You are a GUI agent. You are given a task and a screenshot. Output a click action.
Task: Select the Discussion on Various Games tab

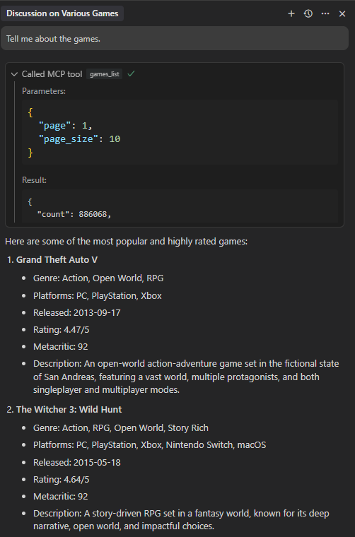62,13
